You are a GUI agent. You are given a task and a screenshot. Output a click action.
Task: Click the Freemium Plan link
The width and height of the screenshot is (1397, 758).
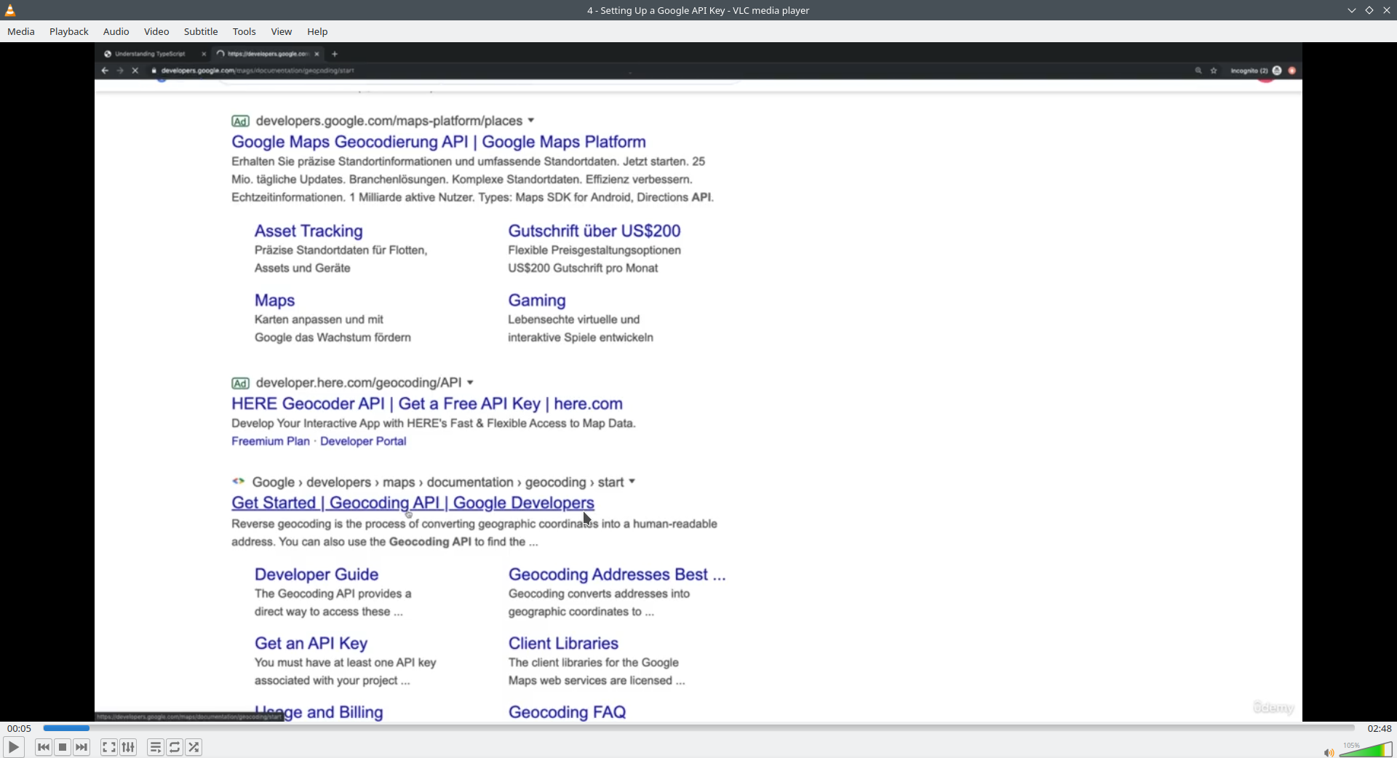pos(271,442)
